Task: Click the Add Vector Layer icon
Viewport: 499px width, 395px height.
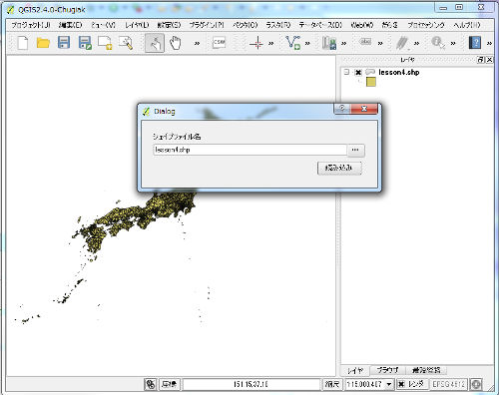Action: click(x=293, y=43)
